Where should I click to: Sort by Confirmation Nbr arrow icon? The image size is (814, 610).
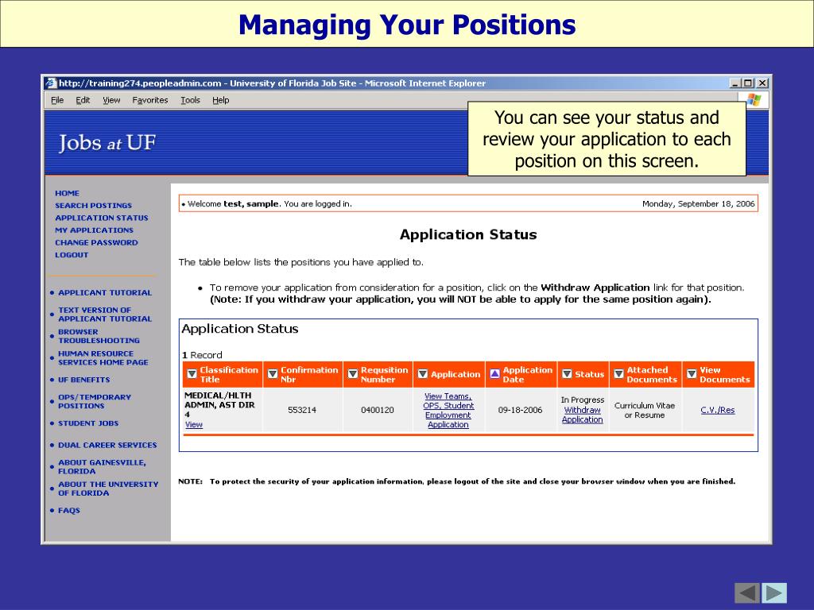273,374
